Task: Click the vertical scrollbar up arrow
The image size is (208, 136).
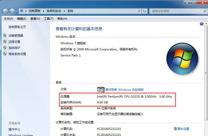Action: [206, 24]
